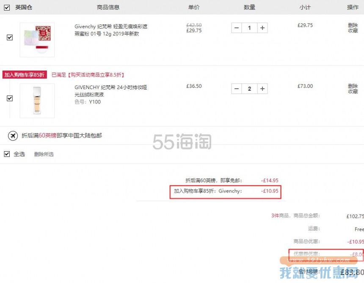Add GIVENCHY 粉底液 to favorites (收藏)
This screenshot has width=364, height=283.
tap(353, 92)
